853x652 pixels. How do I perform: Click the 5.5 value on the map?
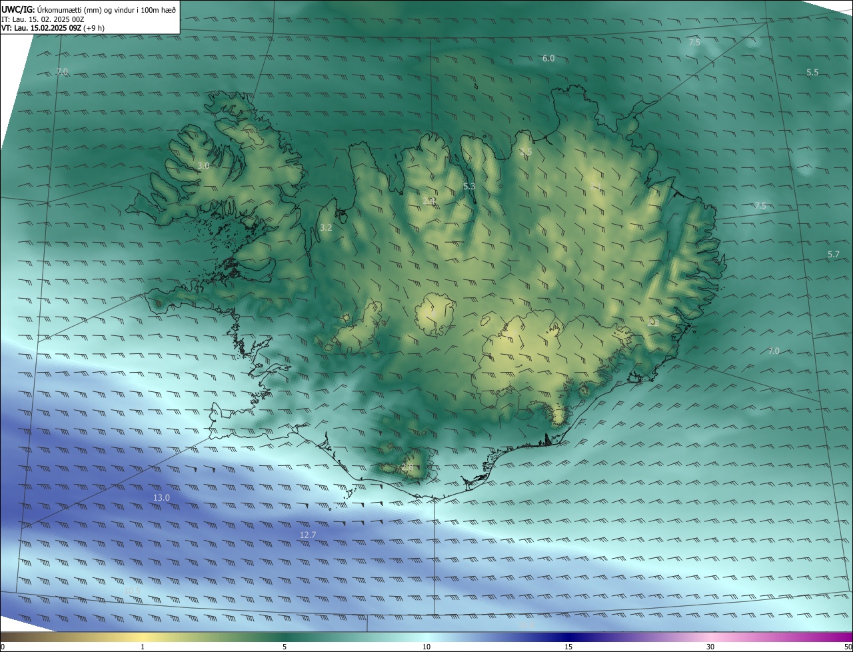(x=812, y=72)
